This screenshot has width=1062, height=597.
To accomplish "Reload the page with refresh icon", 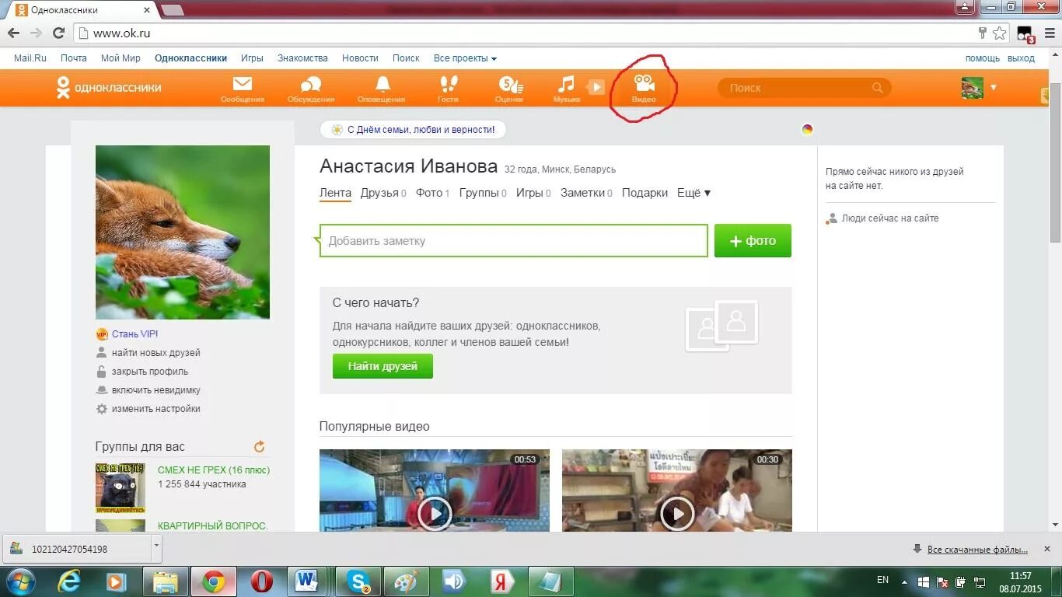I will 58,33.
